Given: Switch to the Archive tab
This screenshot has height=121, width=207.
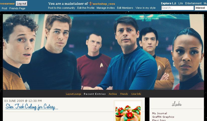Looking at the screenshot, I should 113,94.
